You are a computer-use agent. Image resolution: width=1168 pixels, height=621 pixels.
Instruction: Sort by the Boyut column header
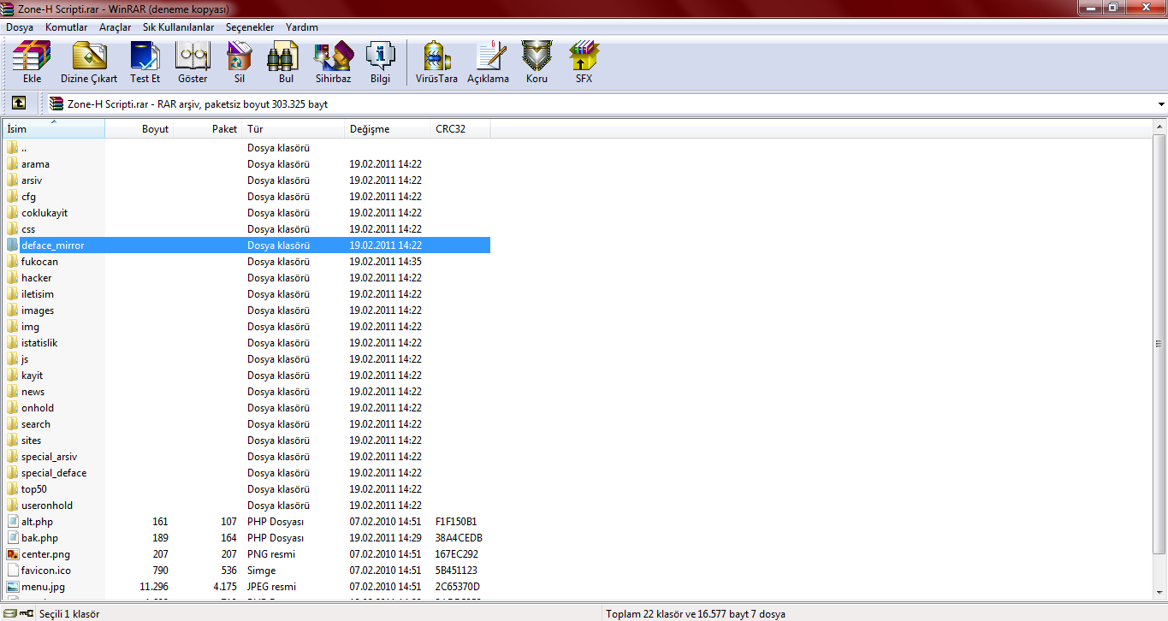[x=139, y=129]
